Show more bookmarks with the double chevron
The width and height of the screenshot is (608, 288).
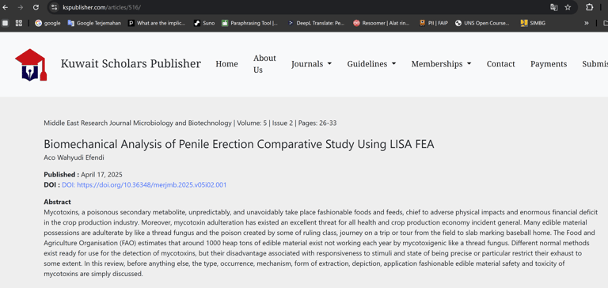click(x=587, y=23)
